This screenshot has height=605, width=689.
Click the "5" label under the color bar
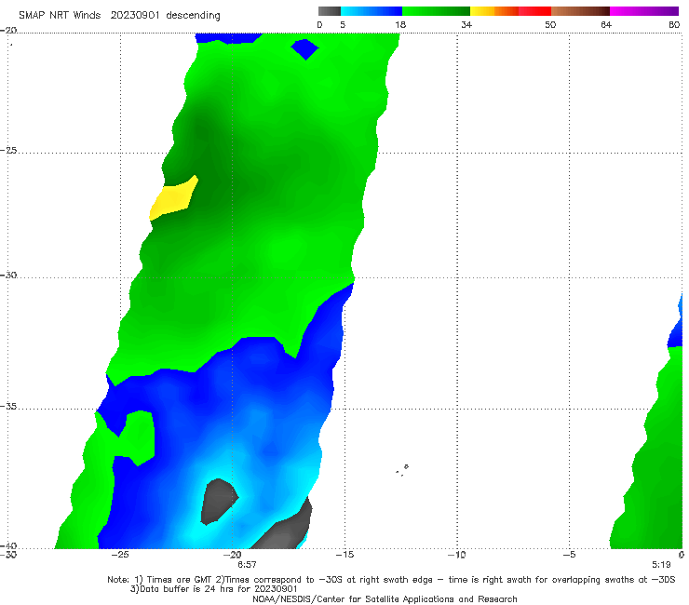coord(343,24)
